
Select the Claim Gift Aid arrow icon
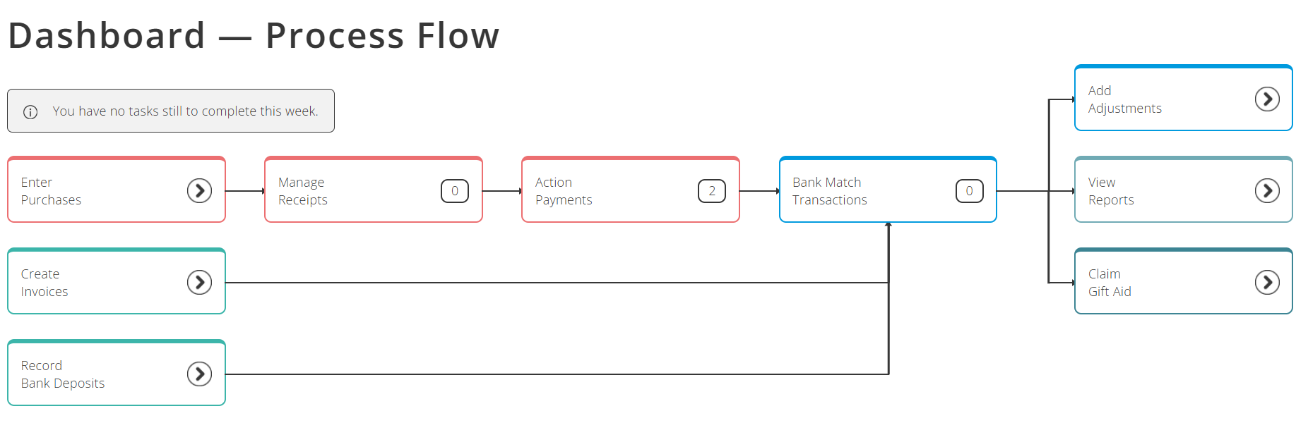pos(1268,282)
